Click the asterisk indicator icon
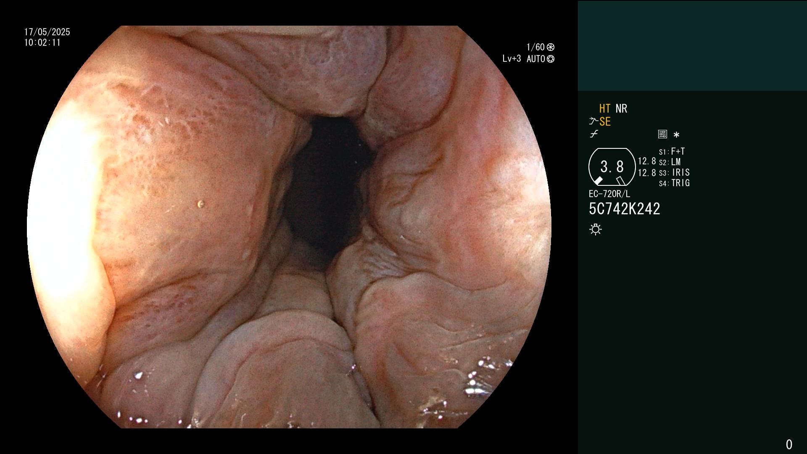 [676, 135]
